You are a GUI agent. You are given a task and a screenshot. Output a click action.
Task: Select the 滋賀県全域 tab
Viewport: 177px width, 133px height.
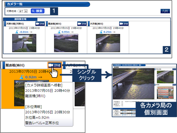coord(20,19)
